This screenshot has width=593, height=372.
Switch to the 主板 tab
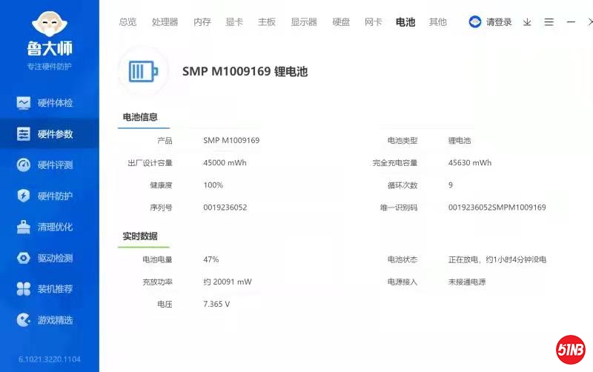[x=267, y=22]
